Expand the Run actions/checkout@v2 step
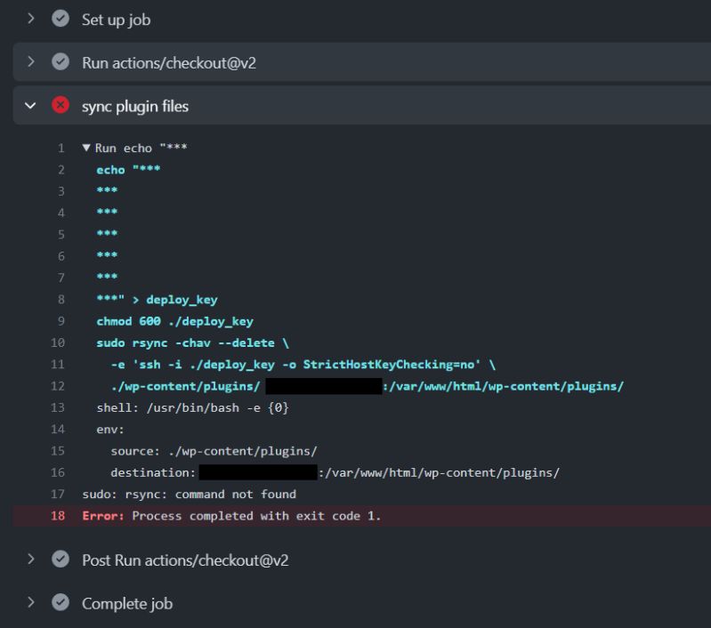711x628 pixels. click(x=30, y=61)
